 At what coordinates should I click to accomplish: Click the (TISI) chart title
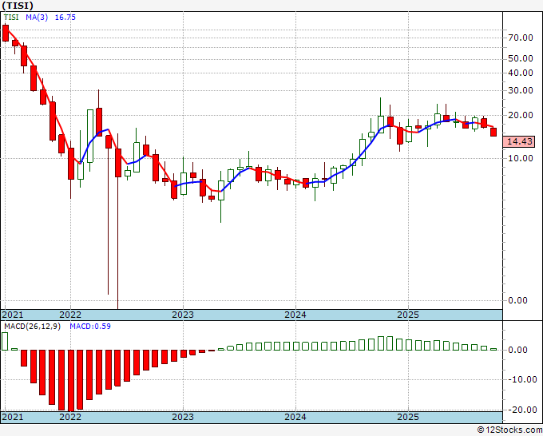(x=18, y=6)
